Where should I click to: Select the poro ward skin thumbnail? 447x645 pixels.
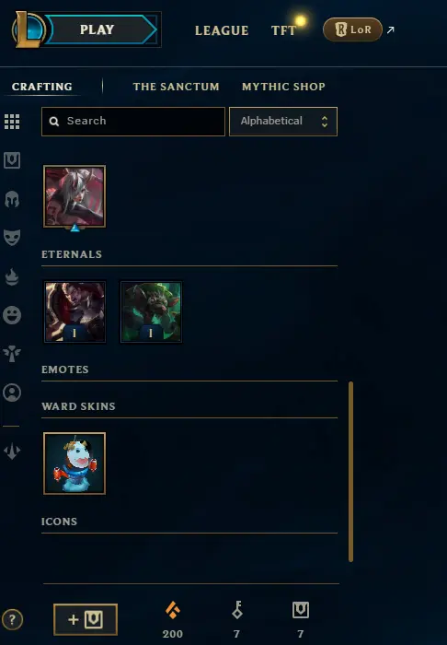74,463
